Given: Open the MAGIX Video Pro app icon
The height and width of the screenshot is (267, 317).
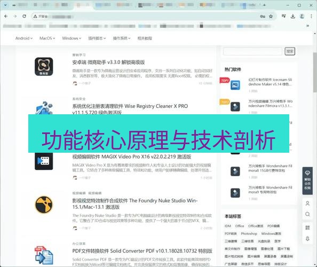Looking at the screenshot, I should 44,161.
